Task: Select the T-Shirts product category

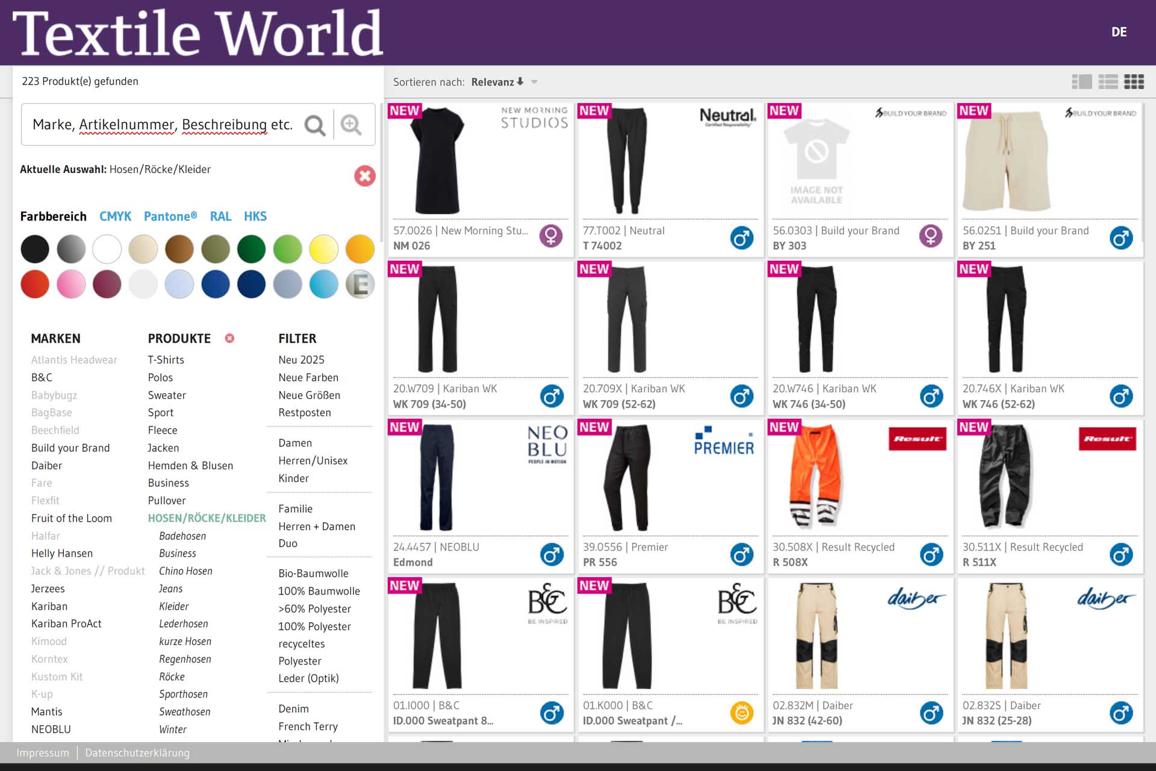Action: (166, 360)
